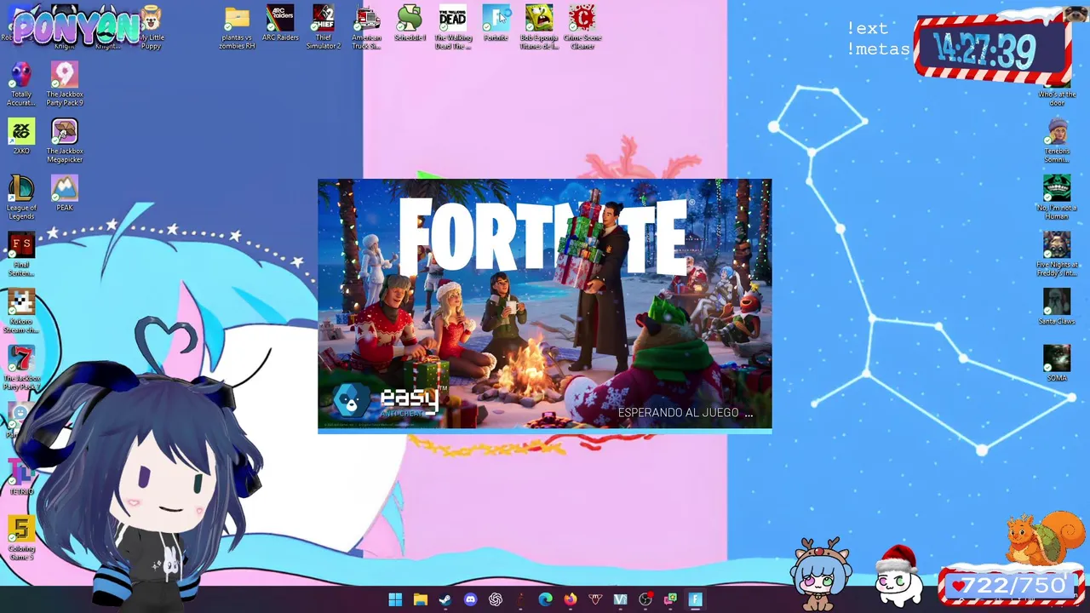Open Bob Esponja Titanes shortcut
Viewport: 1090px width, 613px height.
pyautogui.click(x=539, y=27)
